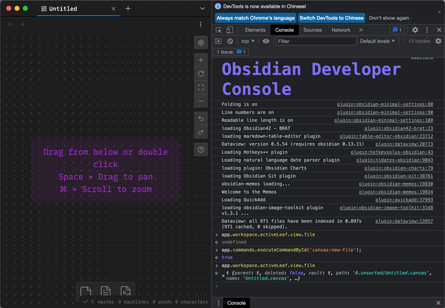Click Always match Chrome's language

255,18
